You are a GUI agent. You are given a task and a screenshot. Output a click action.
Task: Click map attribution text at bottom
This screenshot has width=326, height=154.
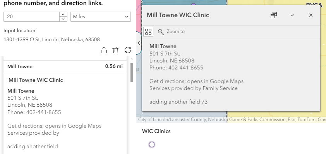coord(232,119)
